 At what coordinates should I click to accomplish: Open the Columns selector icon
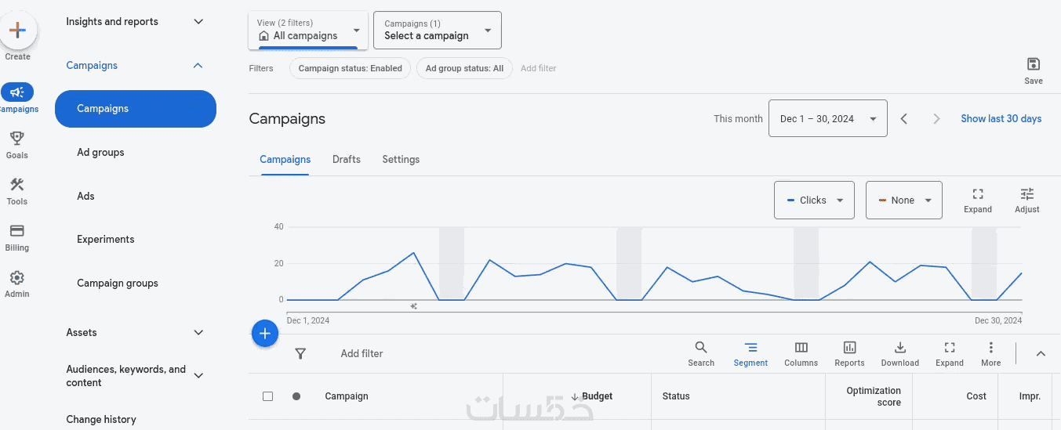pos(801,349)
